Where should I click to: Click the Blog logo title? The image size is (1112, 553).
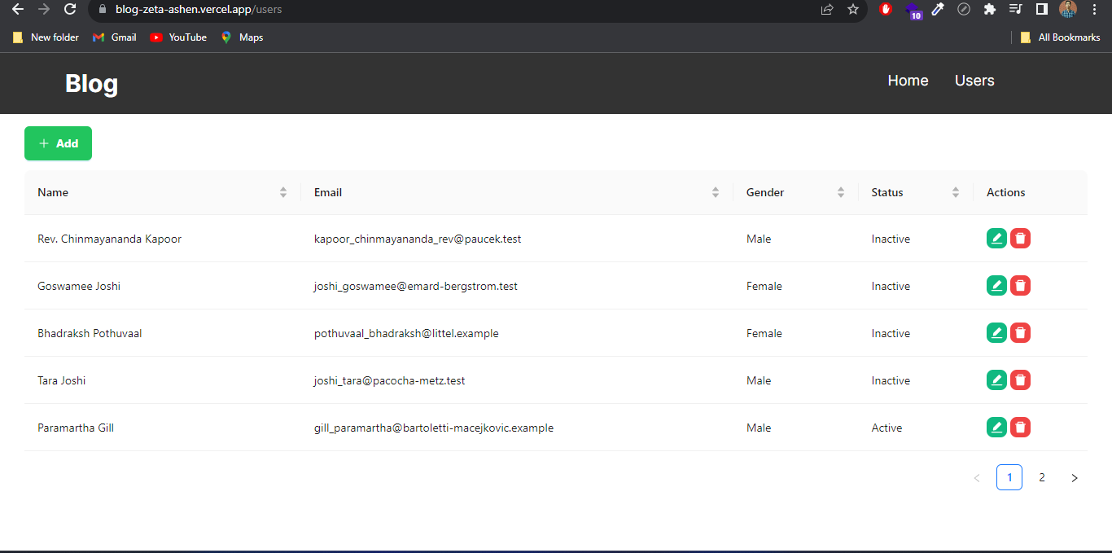[91, 83]
